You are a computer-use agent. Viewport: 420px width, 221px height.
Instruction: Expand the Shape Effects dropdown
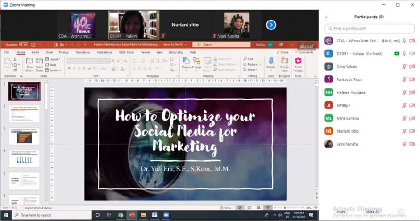(225, 70)
